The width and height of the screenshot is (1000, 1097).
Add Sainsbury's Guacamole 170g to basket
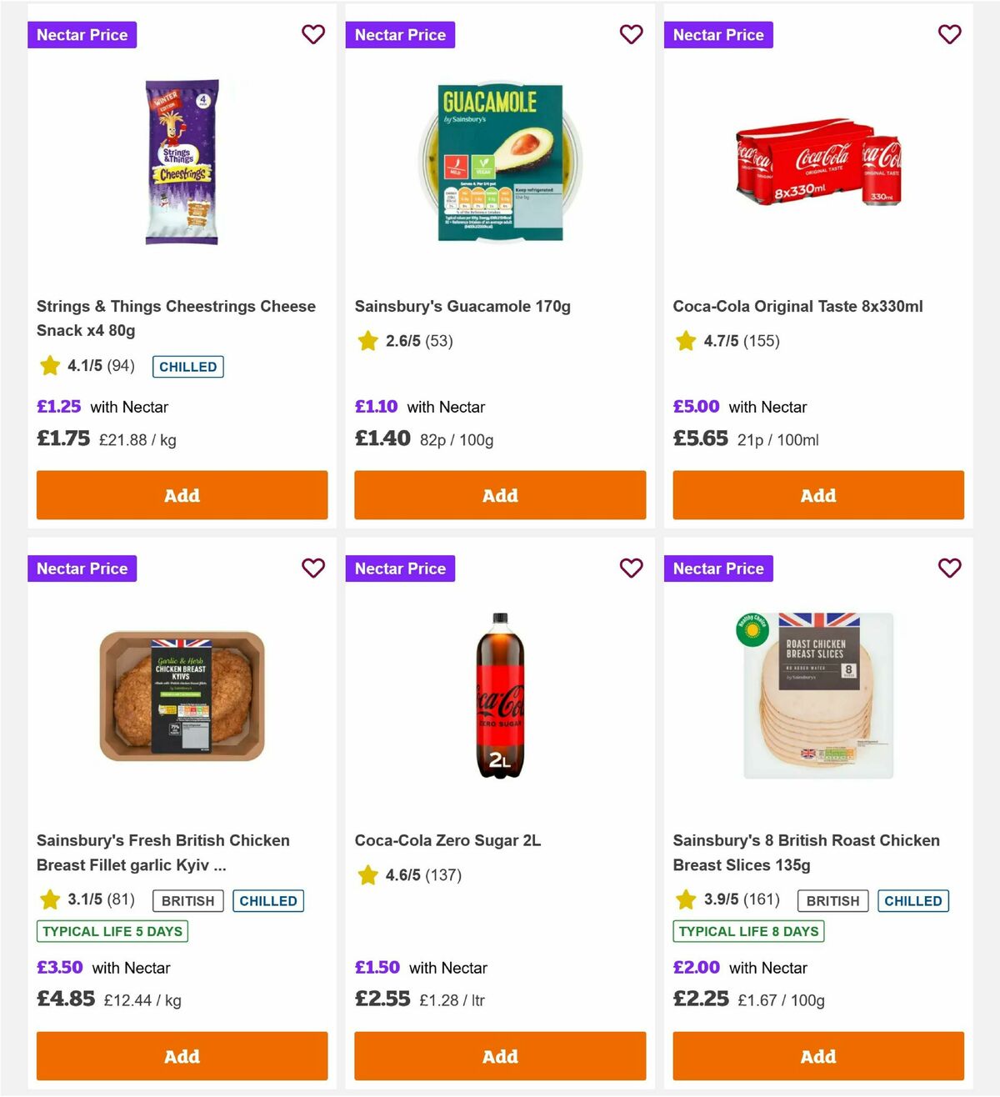[x=499, y=495]
